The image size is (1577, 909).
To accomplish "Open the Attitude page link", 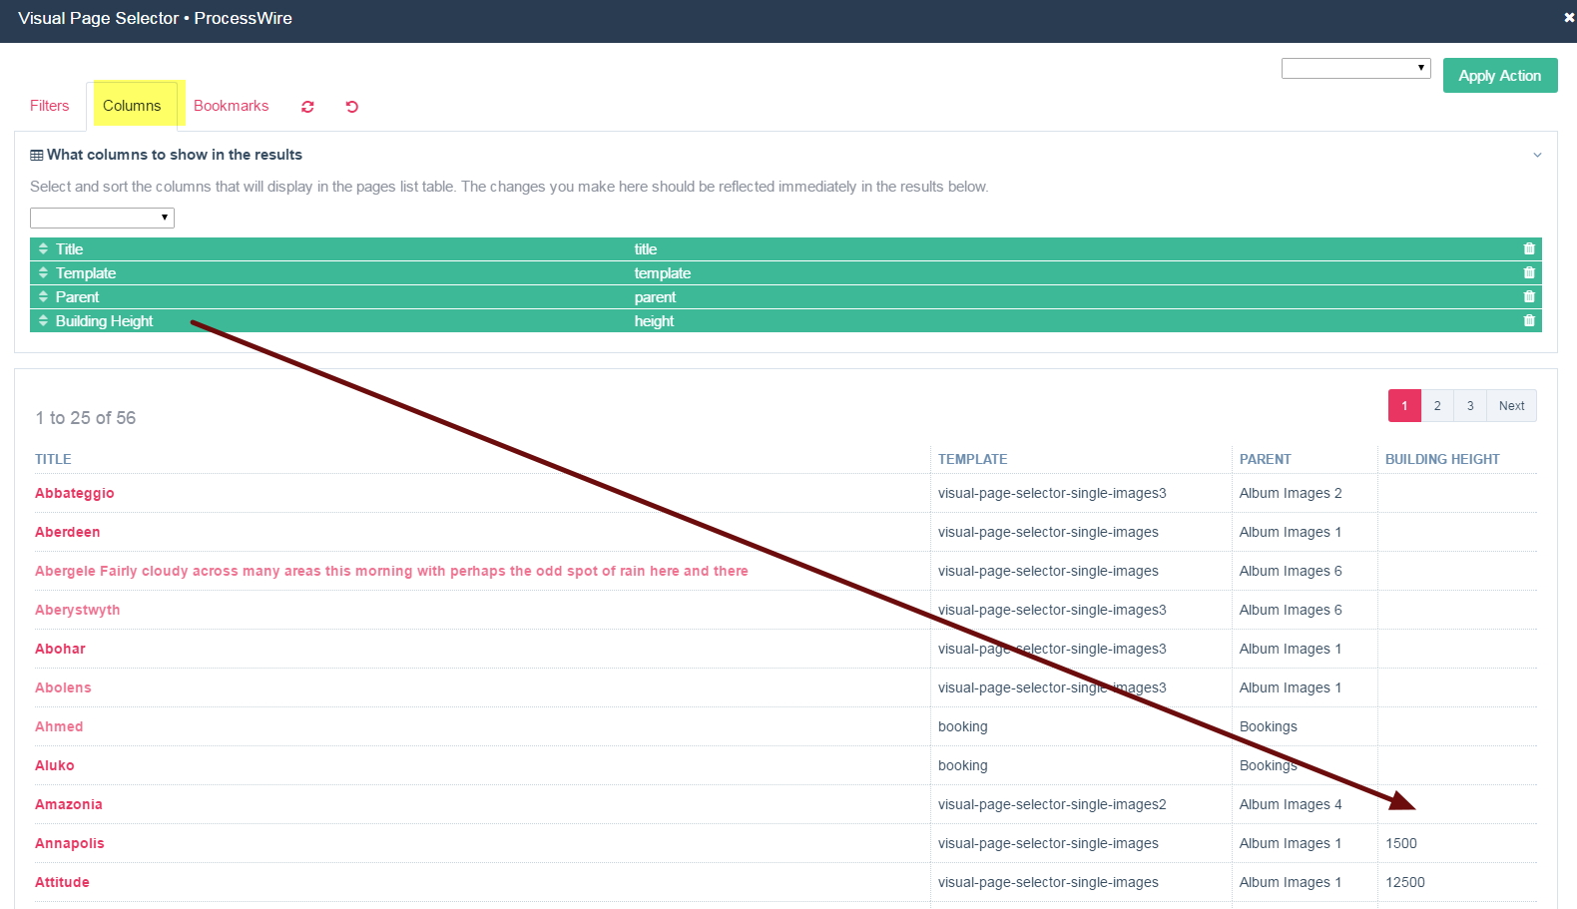I will point(62,882).
